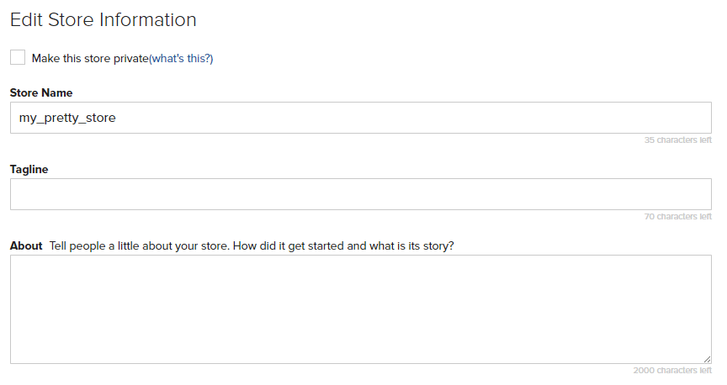Click the Edit Store Information heading
This screenshot has width=727, height=385.
103,20
